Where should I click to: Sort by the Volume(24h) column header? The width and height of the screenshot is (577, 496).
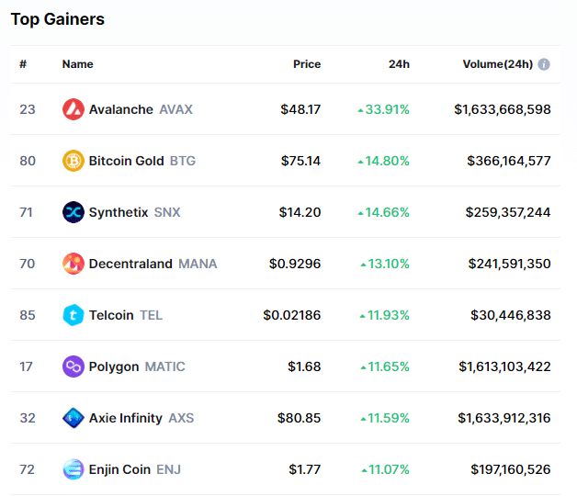pyautogui.click(x=497, y=64)
